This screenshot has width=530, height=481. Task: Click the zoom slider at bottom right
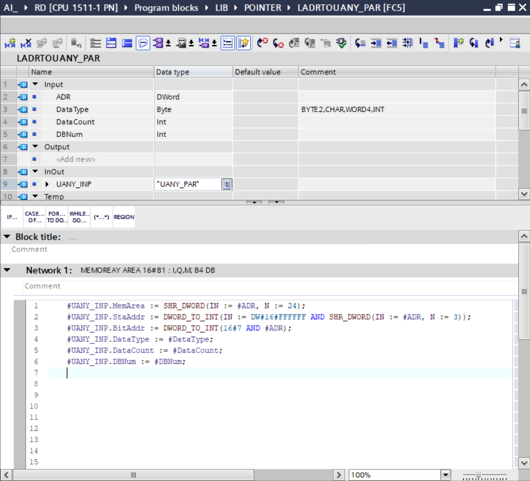[x=478, y=475]
